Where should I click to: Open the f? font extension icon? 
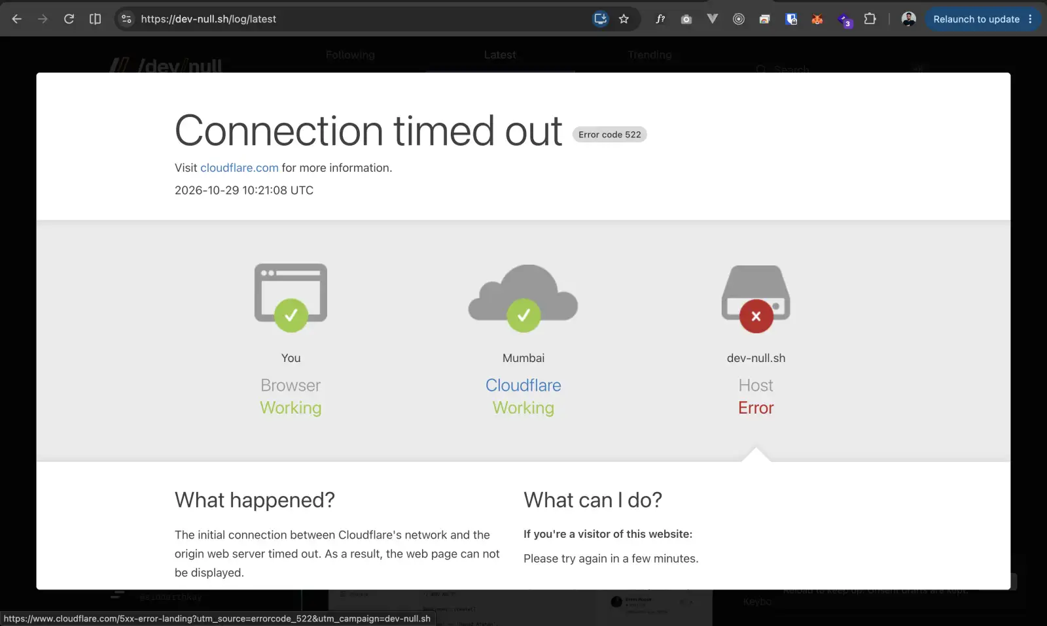click(x=660, y=19)
